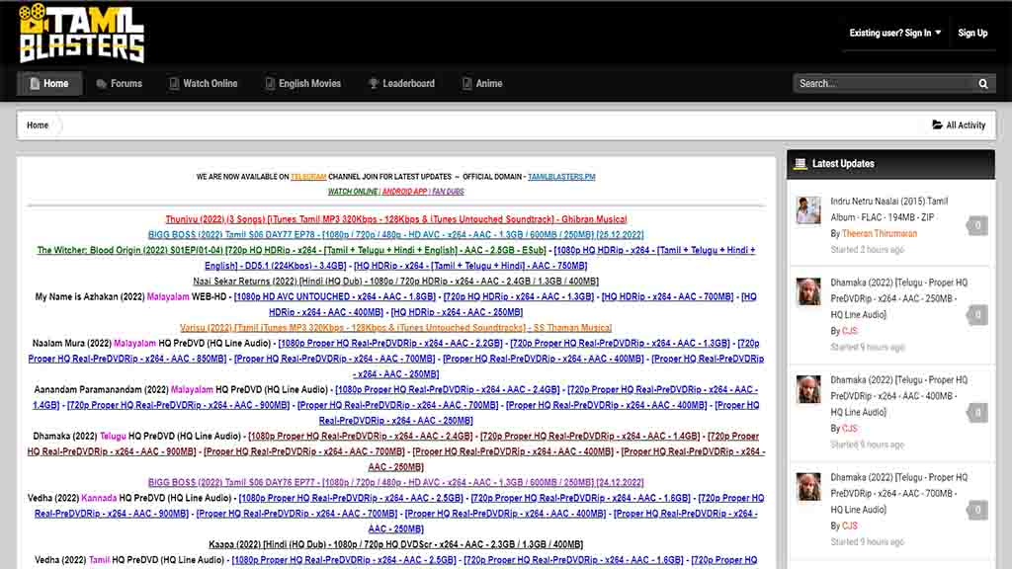The image size is (1012, 569).
Task: Open the Telegram channel link
Action: click(x=308, y=177)
